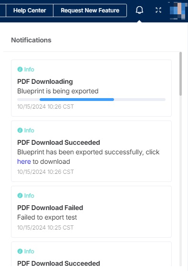Open the user profile avatar
The image size is (188, 271).
(178, 10)
